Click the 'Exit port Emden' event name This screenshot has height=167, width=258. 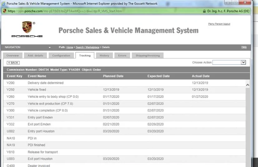(x=39, y=124)
